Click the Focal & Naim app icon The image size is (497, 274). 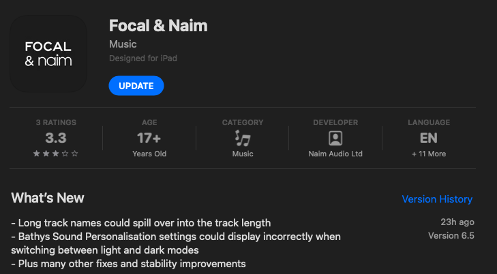pos(48,54)
